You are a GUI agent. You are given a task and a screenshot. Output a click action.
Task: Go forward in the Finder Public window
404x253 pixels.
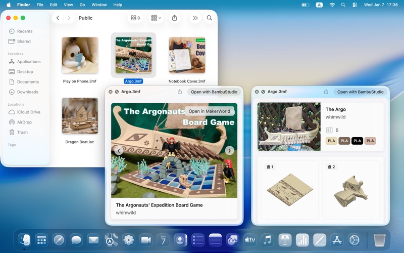(69, 18)
